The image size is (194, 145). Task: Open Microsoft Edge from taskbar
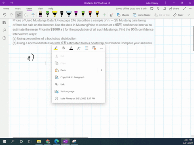point(57,141)
